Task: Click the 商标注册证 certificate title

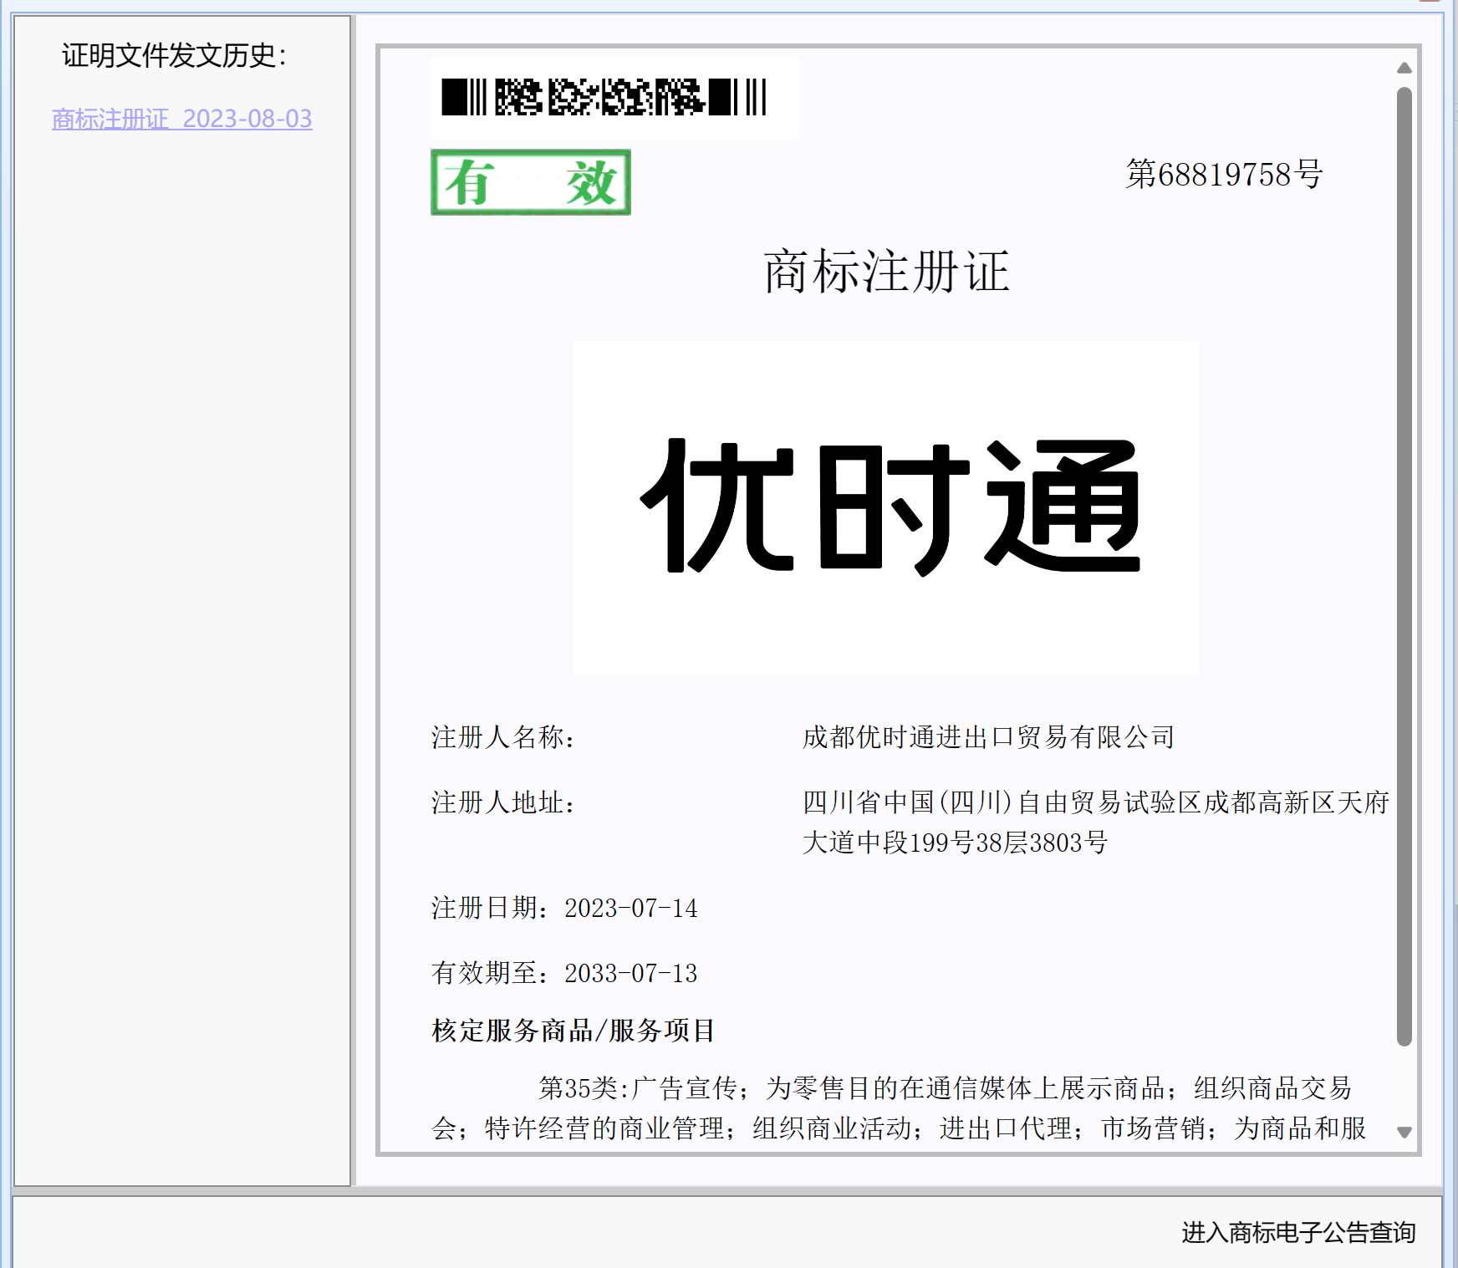Action: pos(886,272)
